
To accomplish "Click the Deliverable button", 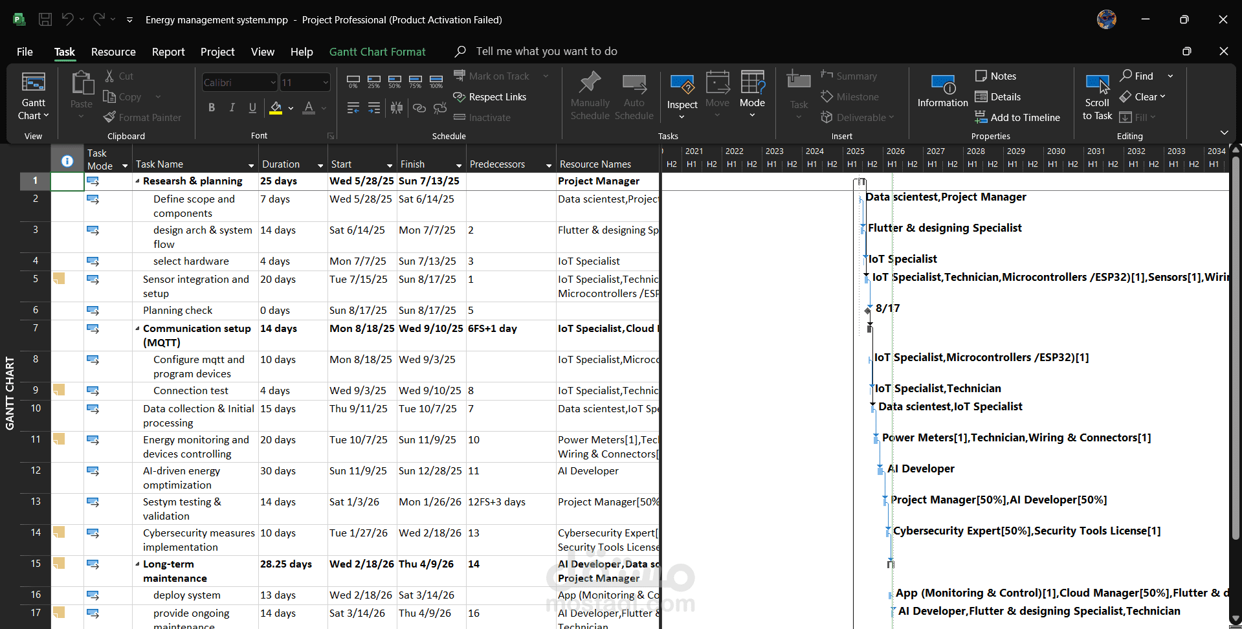I will tap(857, 117).
